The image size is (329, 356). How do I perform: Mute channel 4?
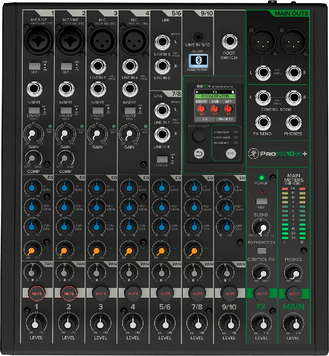[x=133, y=293]
